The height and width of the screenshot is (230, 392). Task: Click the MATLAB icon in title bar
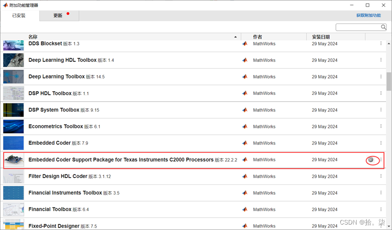5,5
